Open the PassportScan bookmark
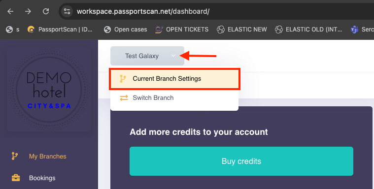Image resolution: width=374 pixels, height=189 pixels. point(60,30)
